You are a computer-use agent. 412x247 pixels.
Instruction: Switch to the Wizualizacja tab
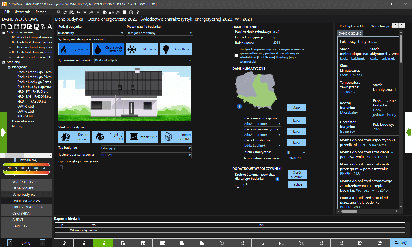tap(380, 26)
